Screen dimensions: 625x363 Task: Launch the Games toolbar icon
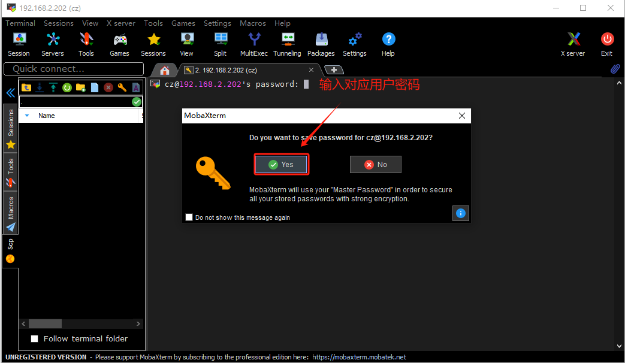pyautogui.click(x=120, y=45)
